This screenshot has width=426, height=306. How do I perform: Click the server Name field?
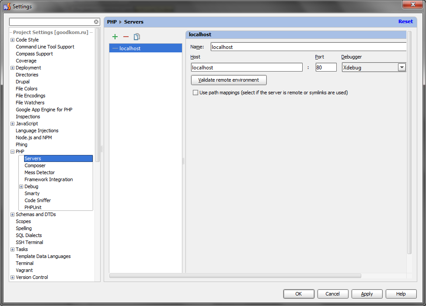pos(308,47)
